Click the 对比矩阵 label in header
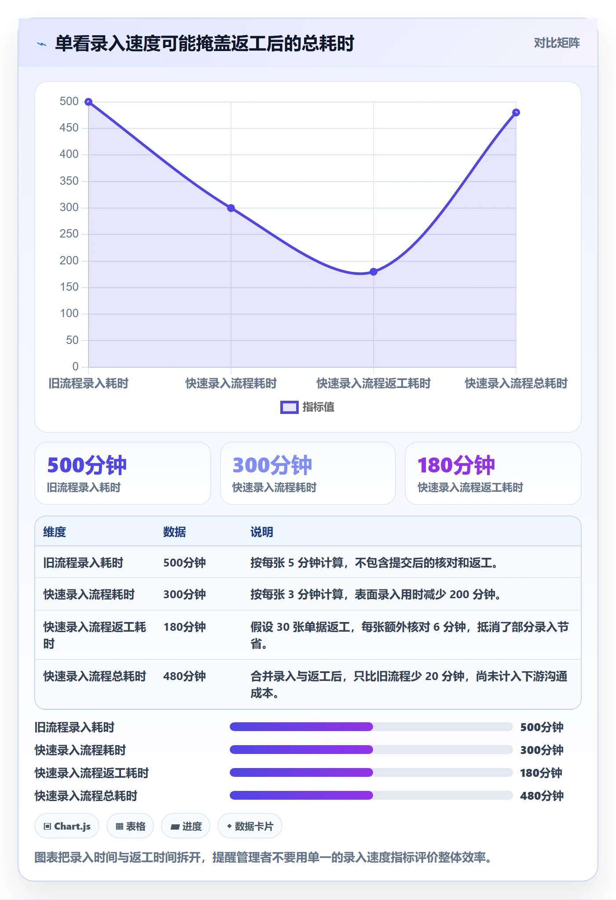Viewport: 616px width, 900px height. tap(557, 43)
